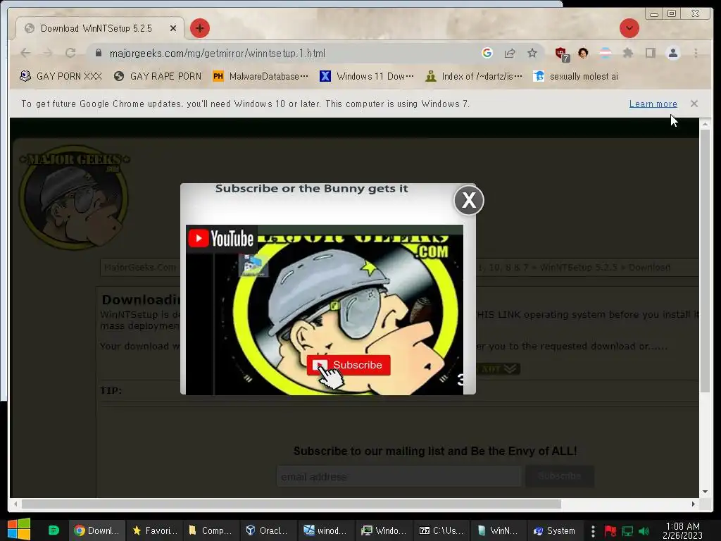Image resolution: width=721 pixels, height=541 pixels.
Task: Switch to the Chrome Downl... taskbar item
Action: click(96, 530)
